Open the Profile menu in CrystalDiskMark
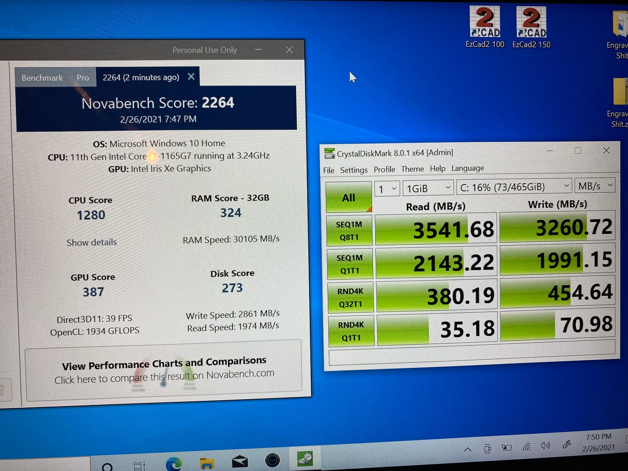628x471 pixels. point(384,170)
